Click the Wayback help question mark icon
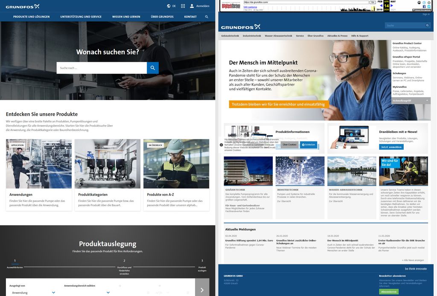This screenshot has width=437, height=296. click(424, 3)
